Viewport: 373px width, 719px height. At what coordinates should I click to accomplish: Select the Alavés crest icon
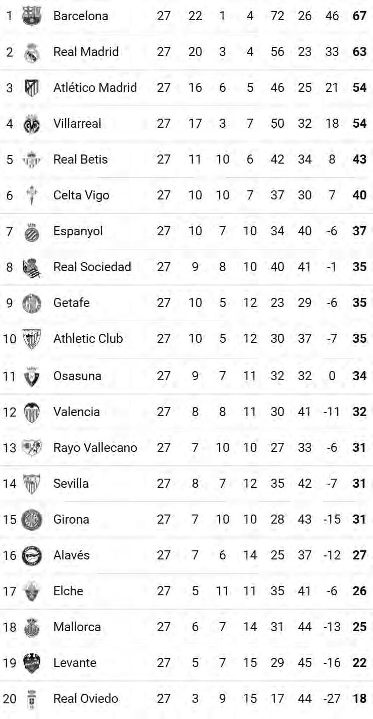click(x=32, y=555)
